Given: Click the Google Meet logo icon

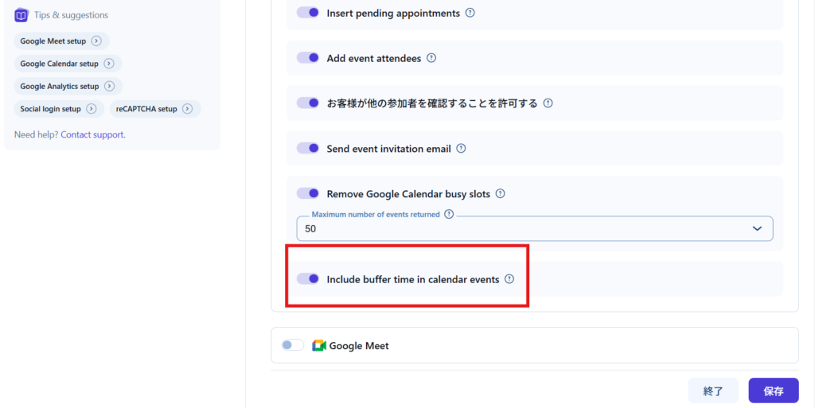Looking at the screenshot, I should tap(319, 346).
